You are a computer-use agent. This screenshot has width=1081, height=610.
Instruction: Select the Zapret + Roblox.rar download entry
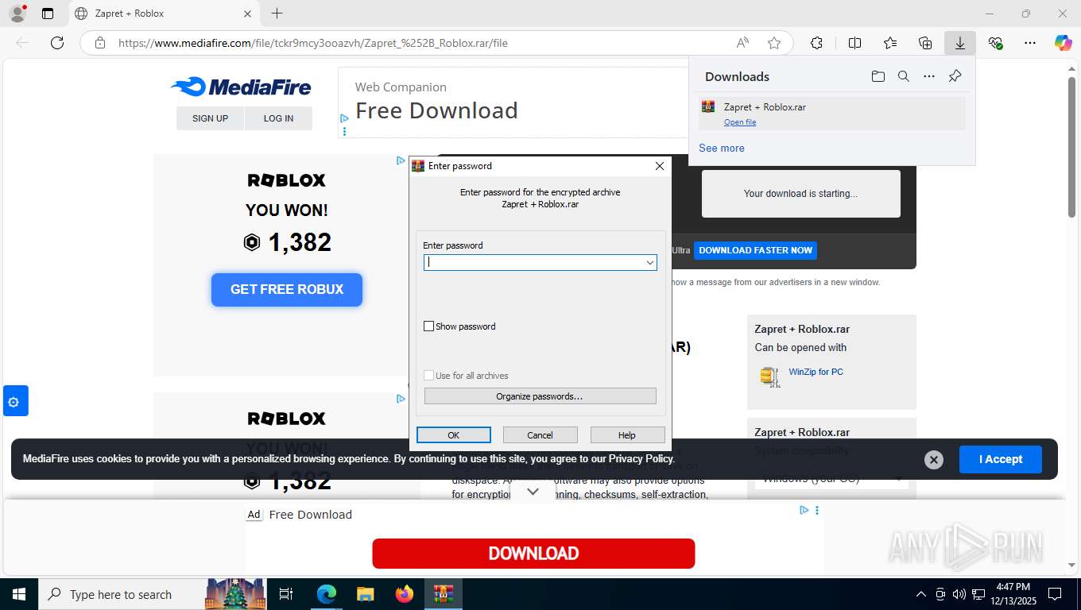point(831,114)
